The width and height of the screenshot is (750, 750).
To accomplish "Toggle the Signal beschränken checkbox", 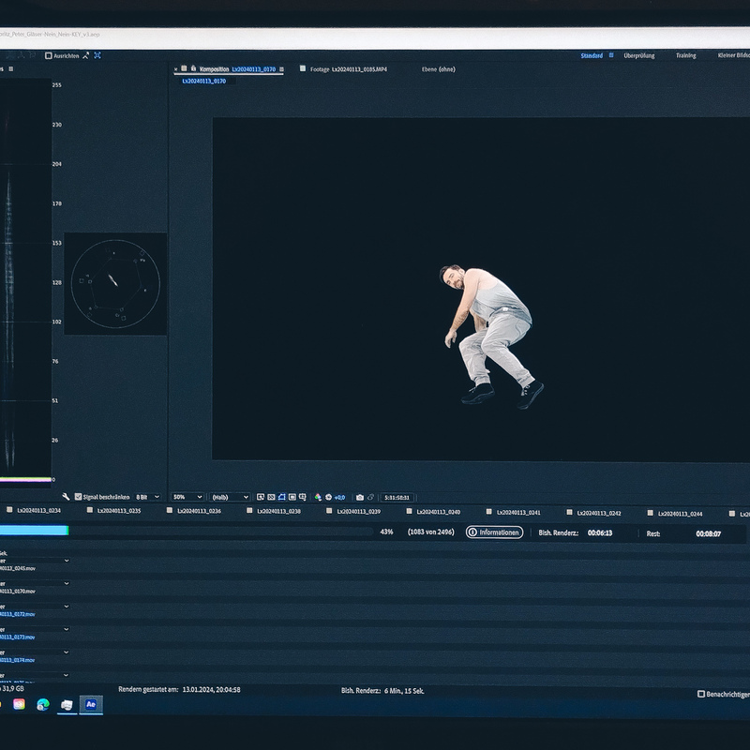I will pyautogui.click(x=79, y=497).
